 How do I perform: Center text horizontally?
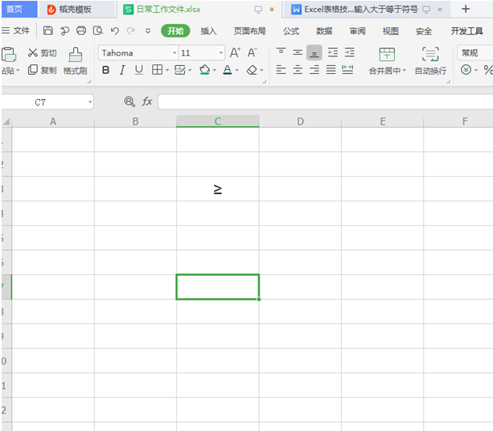(x=298, y=69)
